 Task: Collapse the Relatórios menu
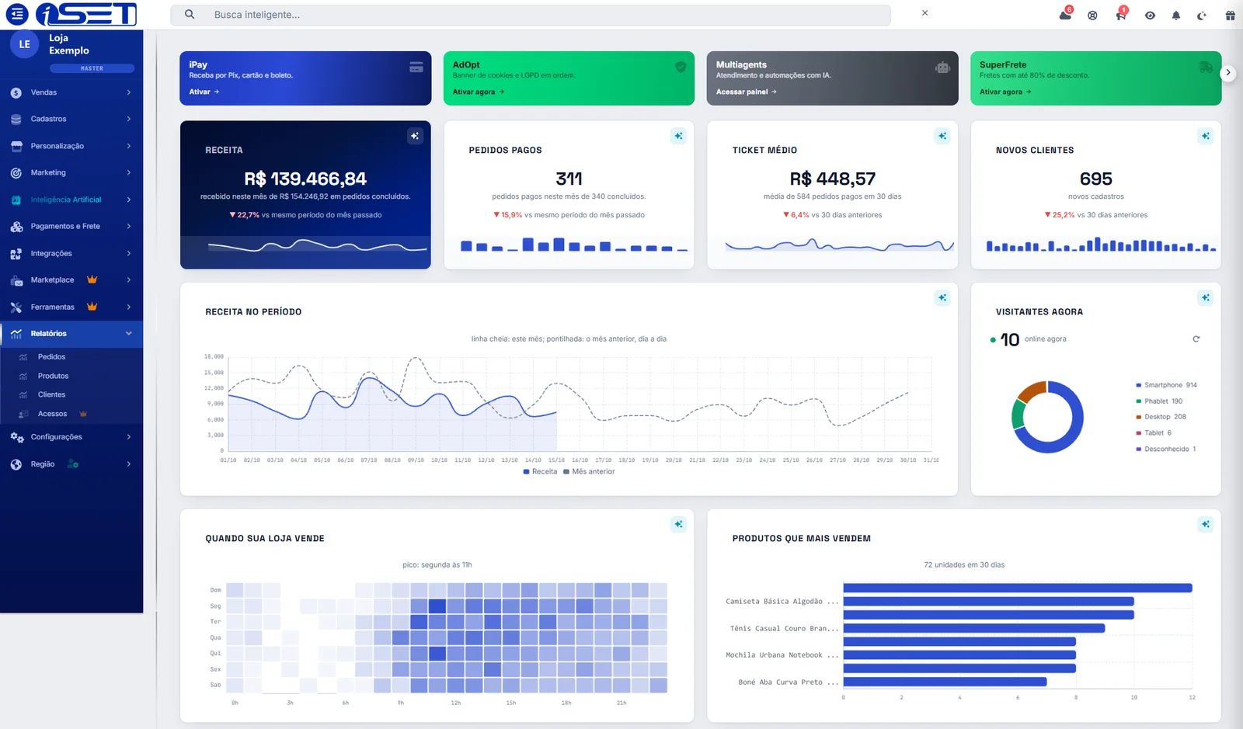click(71, 334)
